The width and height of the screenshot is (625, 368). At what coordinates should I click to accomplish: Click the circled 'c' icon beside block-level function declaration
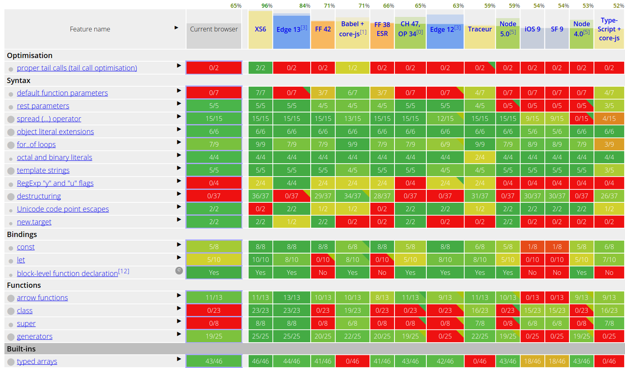point(179,270)
